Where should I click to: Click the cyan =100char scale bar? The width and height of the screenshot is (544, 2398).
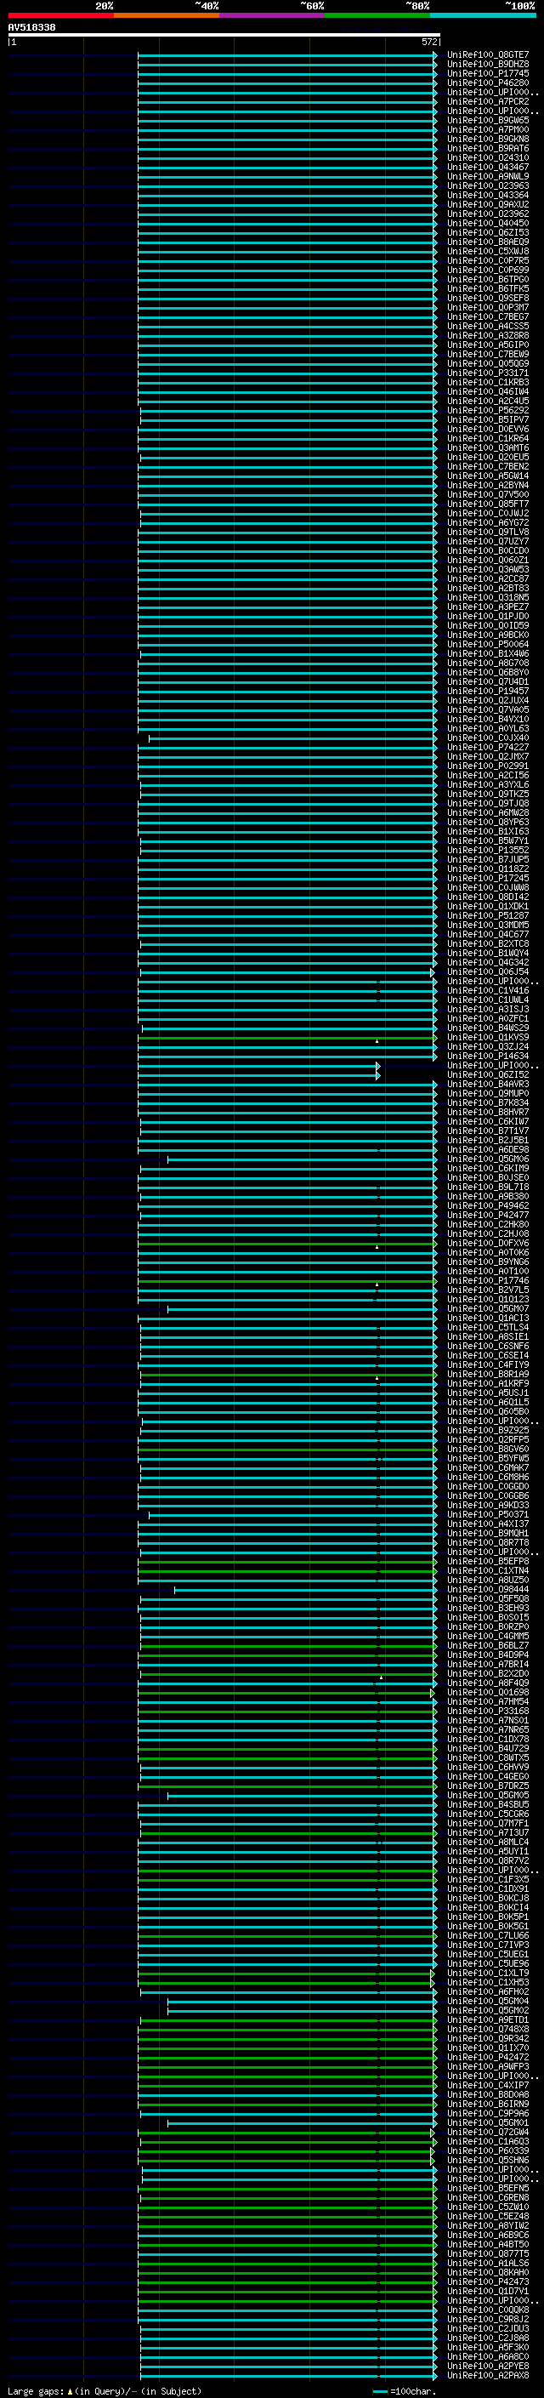(x=379, y=2390)
